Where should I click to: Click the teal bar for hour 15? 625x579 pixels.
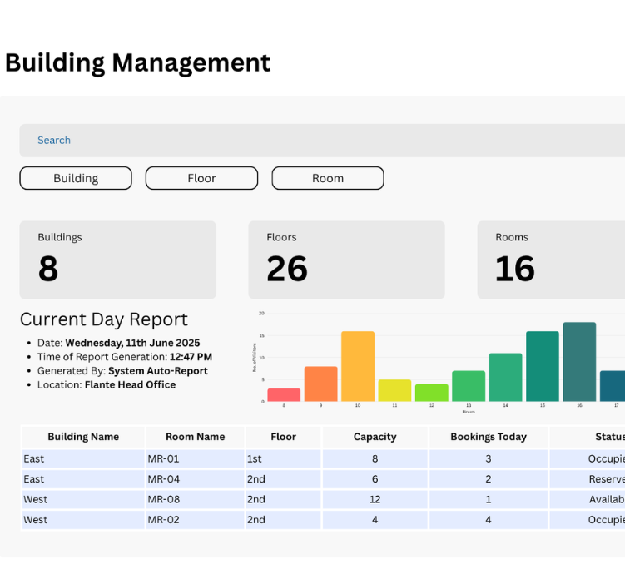(x=543, y=366)
